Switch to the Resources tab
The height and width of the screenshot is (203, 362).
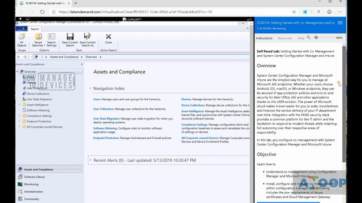[x=285, y=38]
